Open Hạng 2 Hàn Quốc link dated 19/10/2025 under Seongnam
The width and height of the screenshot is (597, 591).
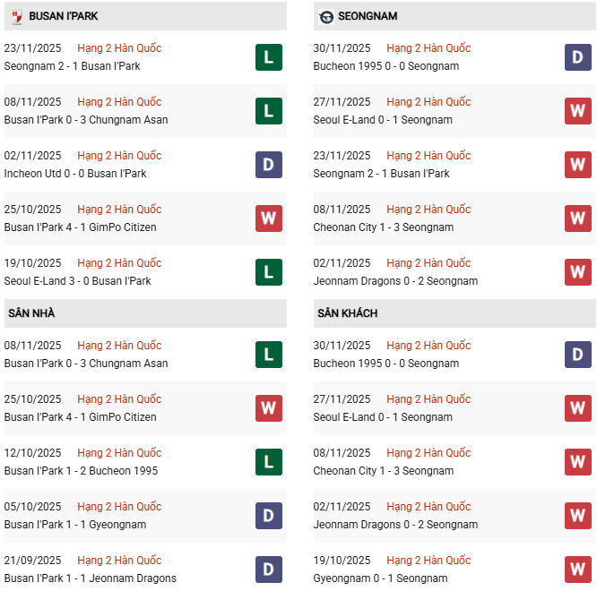(428, 561)
